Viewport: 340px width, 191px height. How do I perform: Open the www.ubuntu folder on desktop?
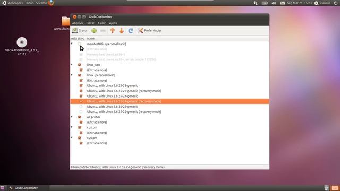(66, 21)
